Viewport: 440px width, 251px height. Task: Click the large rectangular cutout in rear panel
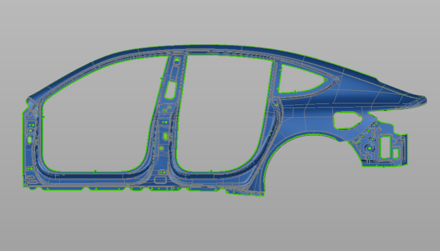pos(386,148)
